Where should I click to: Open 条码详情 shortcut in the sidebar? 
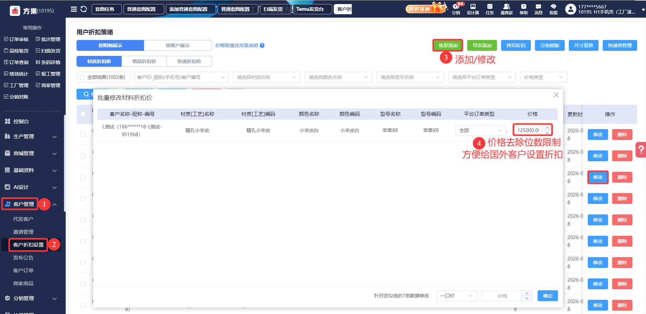(x=48, y=62)
